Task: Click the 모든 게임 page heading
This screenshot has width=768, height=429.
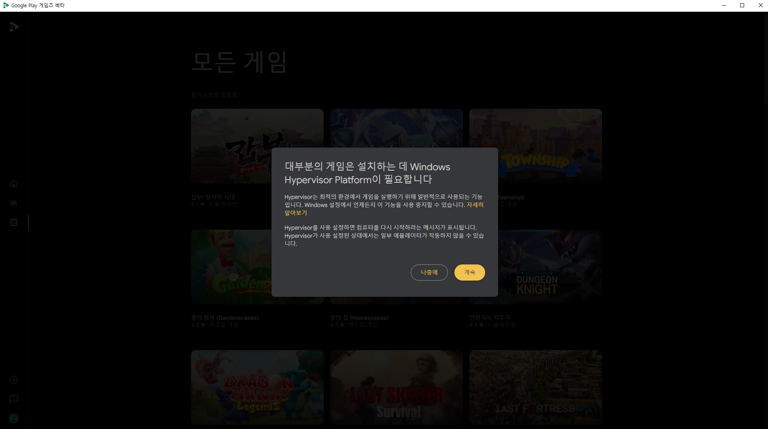Action: click(x=239, y=62)
